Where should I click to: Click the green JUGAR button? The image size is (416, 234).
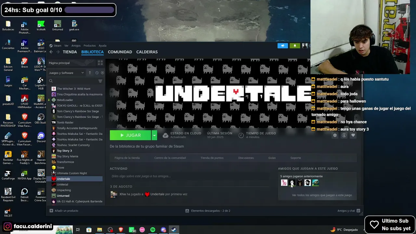(130, 135)
